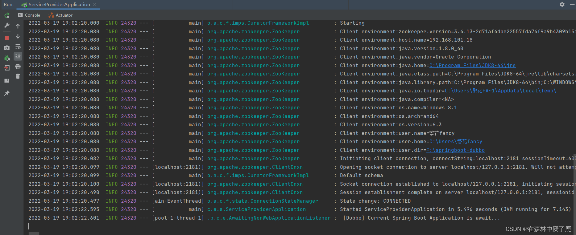Open Run tool window settings gear

point(562,4)
